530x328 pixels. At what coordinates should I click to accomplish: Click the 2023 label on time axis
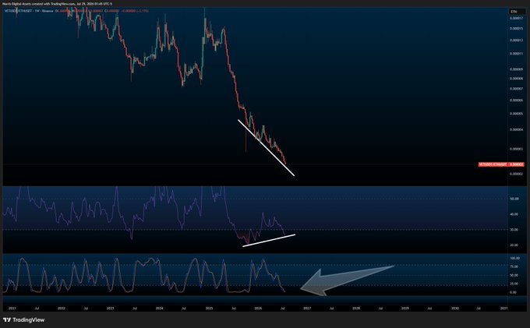[x=110, y=309]
